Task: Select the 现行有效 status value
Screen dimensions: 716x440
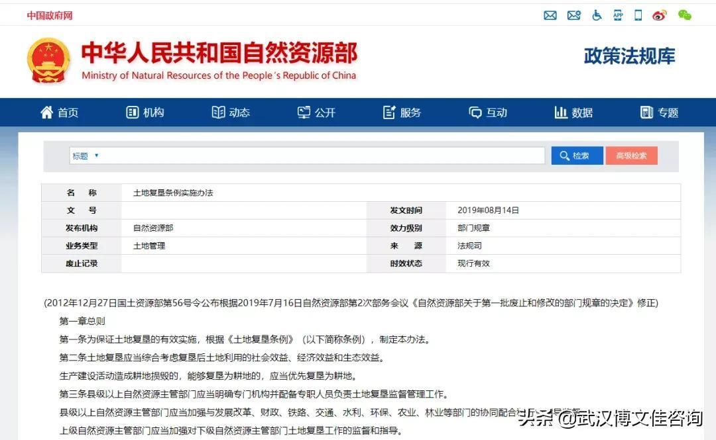Action: click(x=473, y=263)
